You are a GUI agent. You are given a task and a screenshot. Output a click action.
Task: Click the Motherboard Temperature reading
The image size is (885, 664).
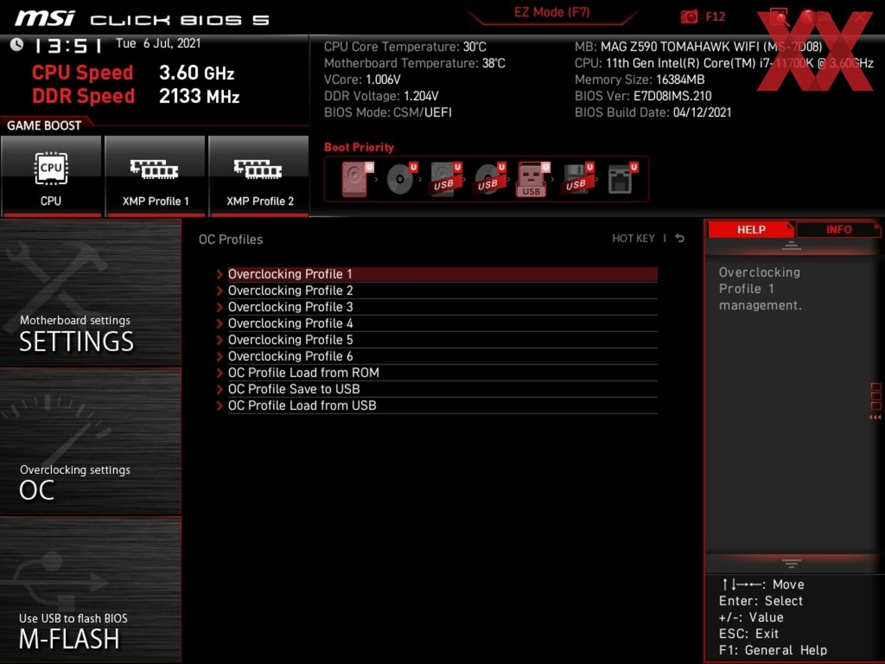click(x=415, y=63)
